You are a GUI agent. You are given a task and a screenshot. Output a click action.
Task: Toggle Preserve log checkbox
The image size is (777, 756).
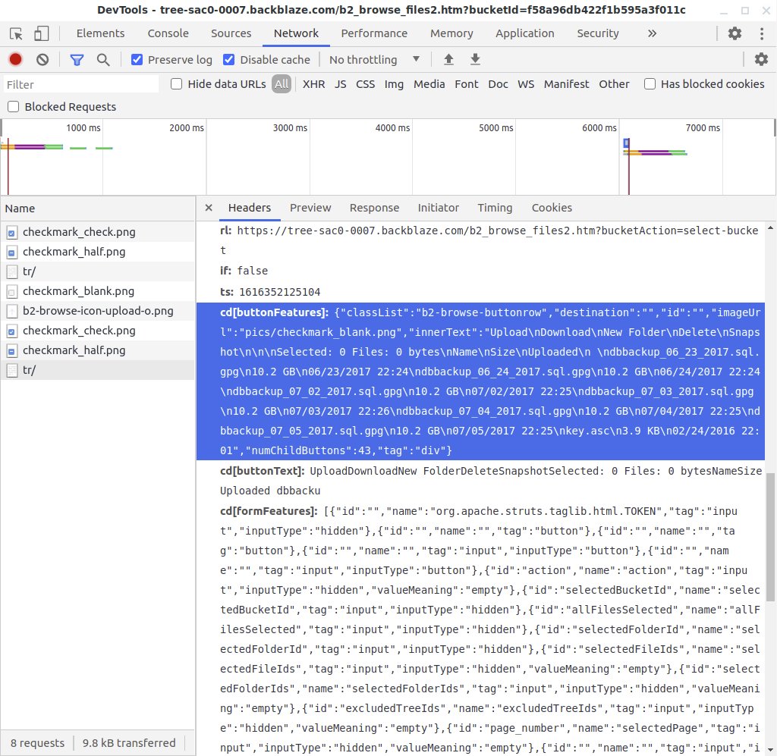137,60
